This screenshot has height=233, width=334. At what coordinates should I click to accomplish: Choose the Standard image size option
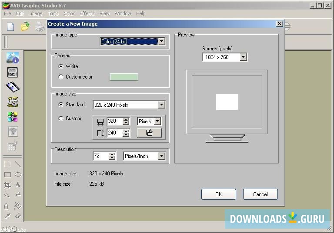click(x=61, y=105)
